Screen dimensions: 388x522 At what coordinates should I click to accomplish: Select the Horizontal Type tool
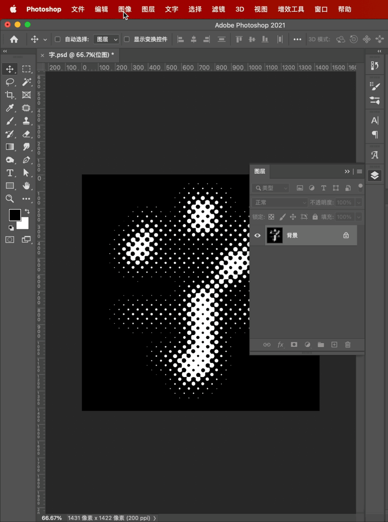(10, 173)
